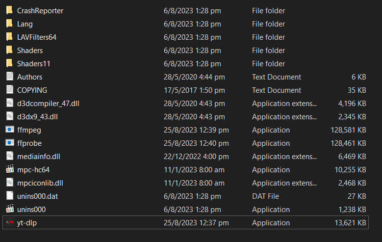Select the LAVFilters64 folder name
This screenshot has width=382, height=242.
37,37
